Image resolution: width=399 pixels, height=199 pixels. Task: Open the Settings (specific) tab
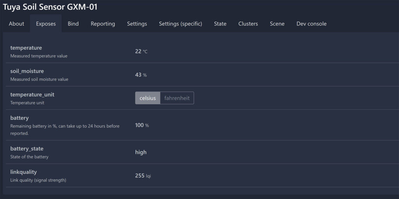[x=180, y=24]
